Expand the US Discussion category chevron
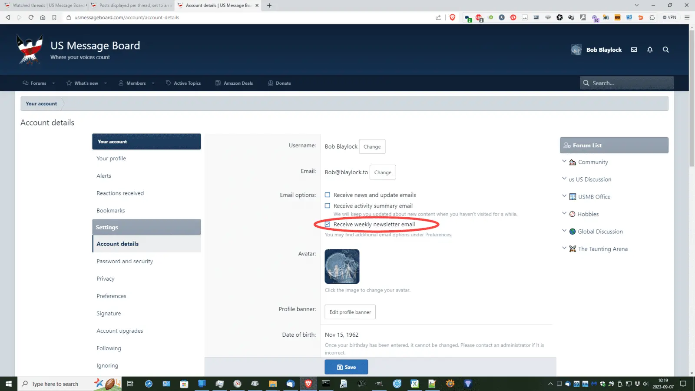Screen dimensions: 695x391 pos(564,179)
